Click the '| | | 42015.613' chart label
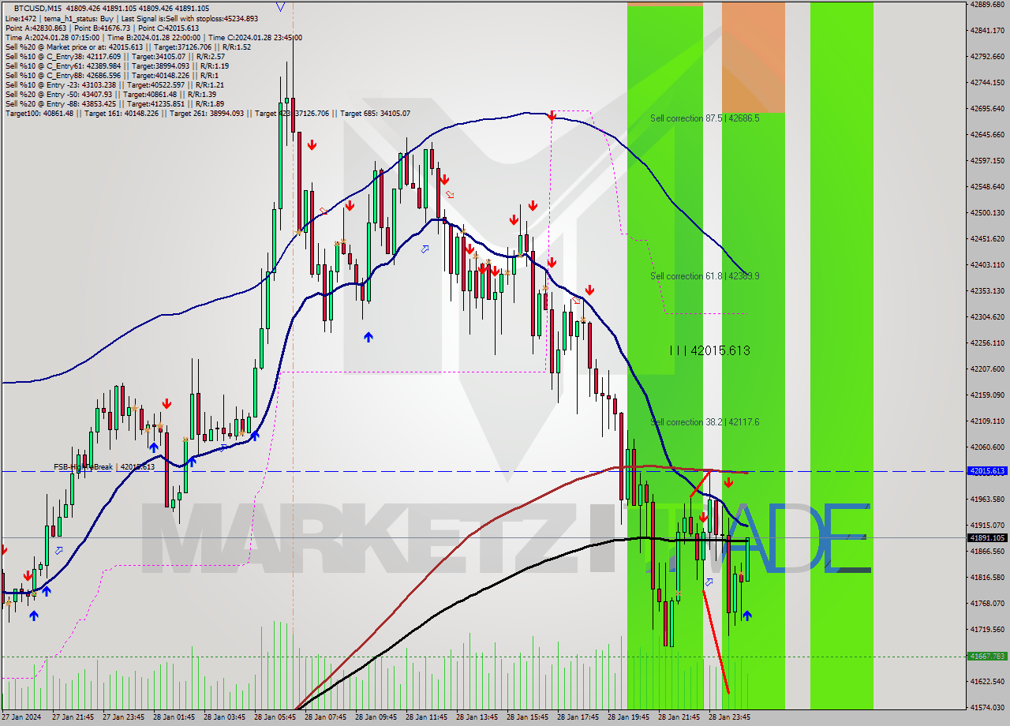Image resolution: width=1010 pixels, height=726 pixels. coord(709,350)
